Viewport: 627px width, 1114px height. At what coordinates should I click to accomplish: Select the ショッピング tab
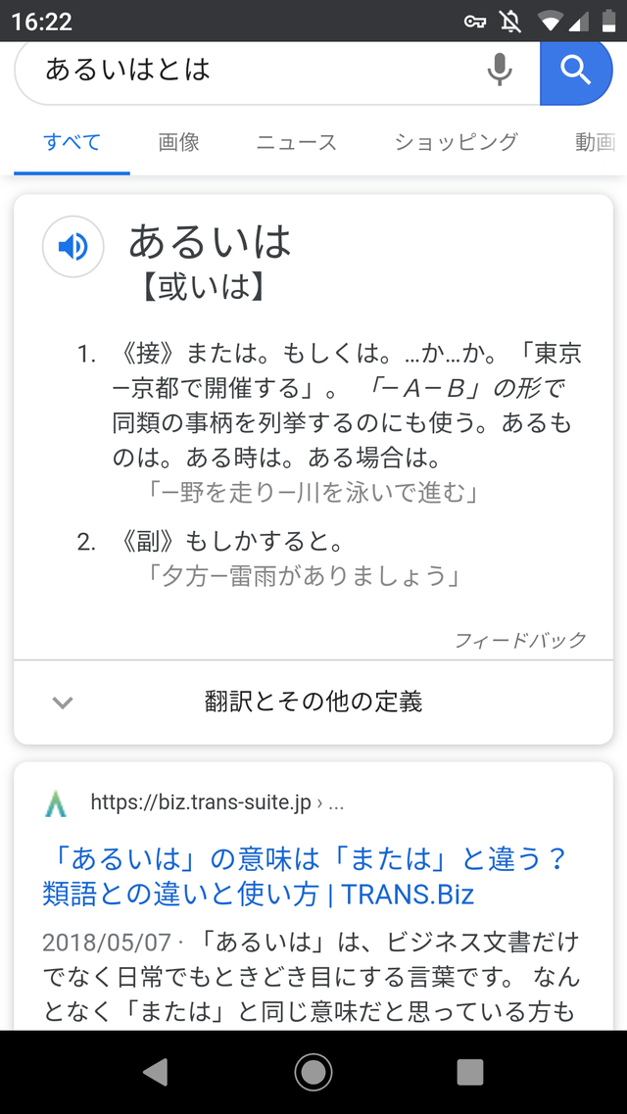[x=456, y=142]
